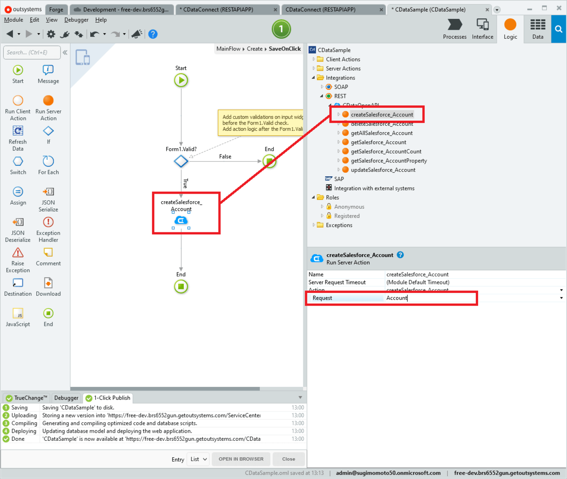Switch to the Development environment tab

121,9
